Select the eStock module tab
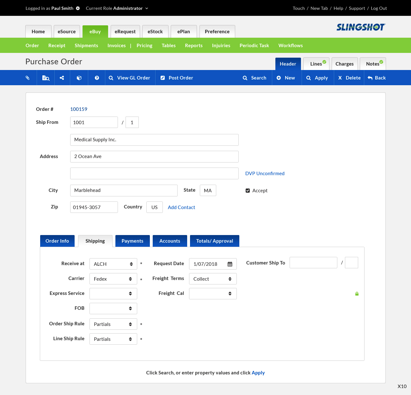411x395 pixels. click(155, 32)
